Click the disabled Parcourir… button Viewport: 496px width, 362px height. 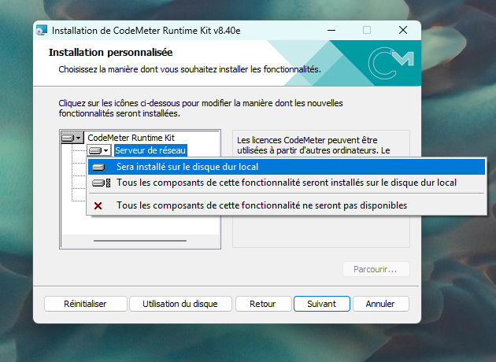coord(376,269)
